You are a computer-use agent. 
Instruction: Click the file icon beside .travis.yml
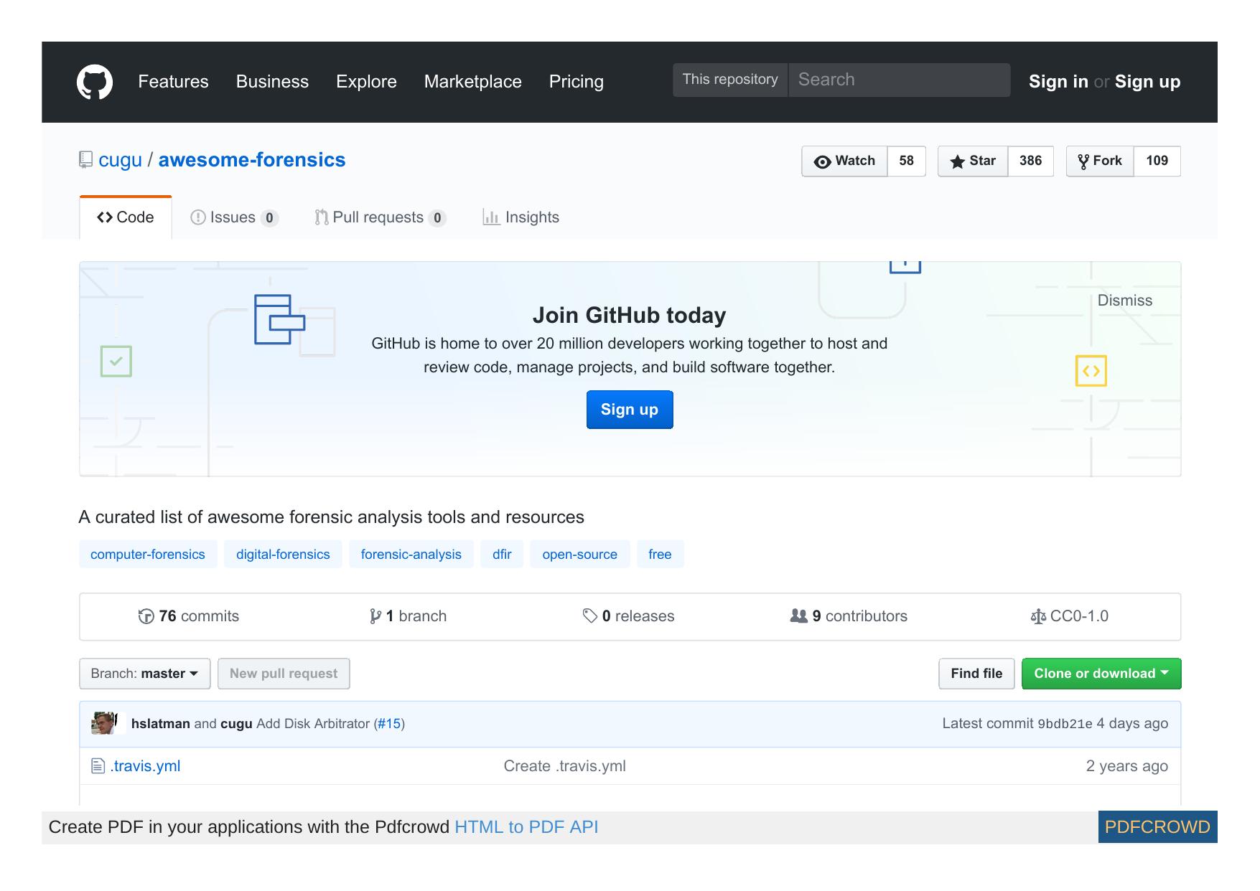tap(97, 765)
